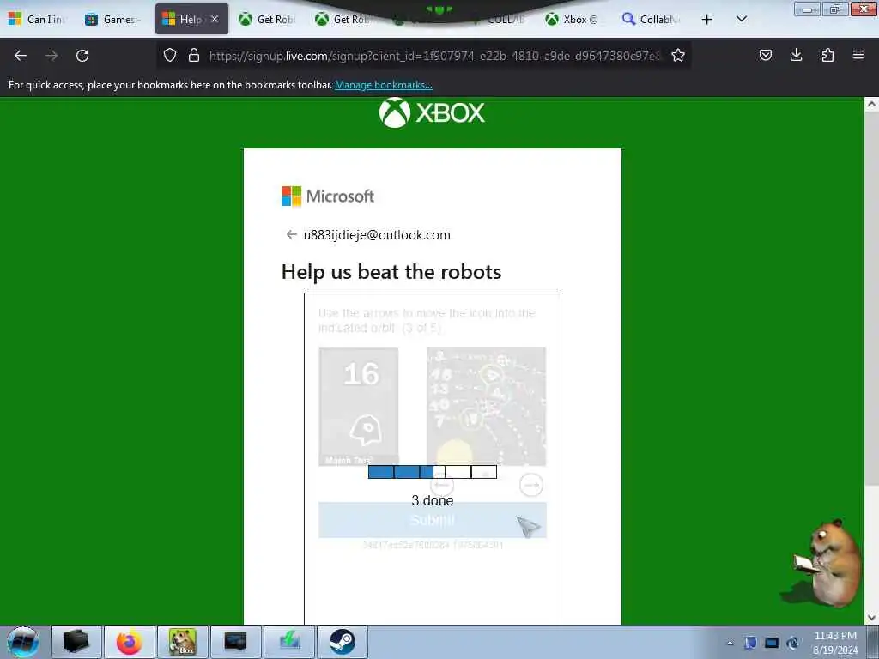Open the clock showing 11:43 PM
The width and height of the screenshot is (879, 659).
click(835, 643)
